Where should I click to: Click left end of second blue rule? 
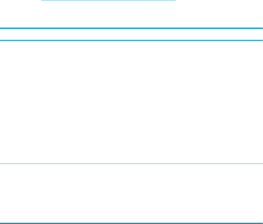1,41
